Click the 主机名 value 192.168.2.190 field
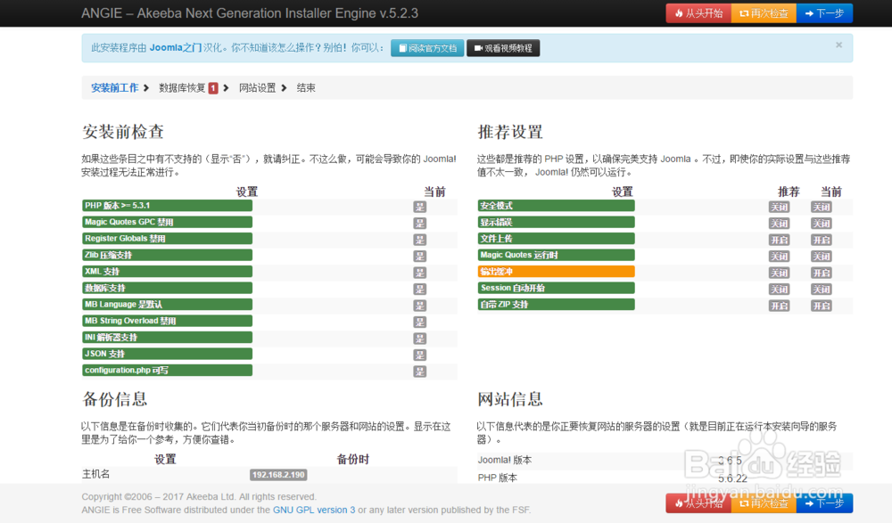Screen dimensions: 892x523 coord(277,474)
